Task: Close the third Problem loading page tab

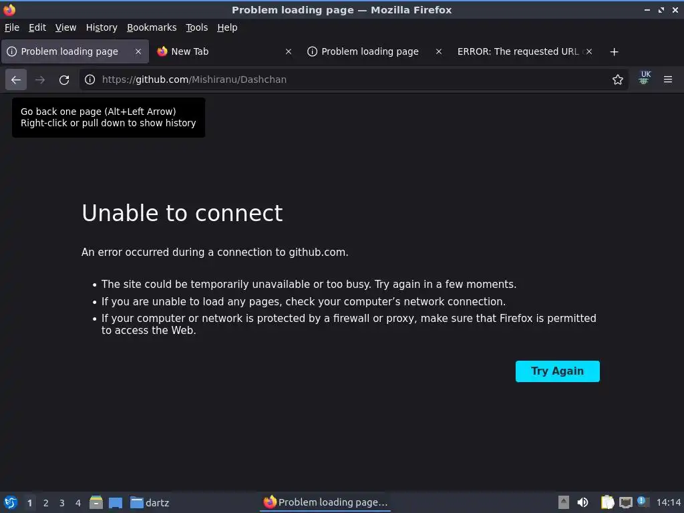Action: (439, 51)
